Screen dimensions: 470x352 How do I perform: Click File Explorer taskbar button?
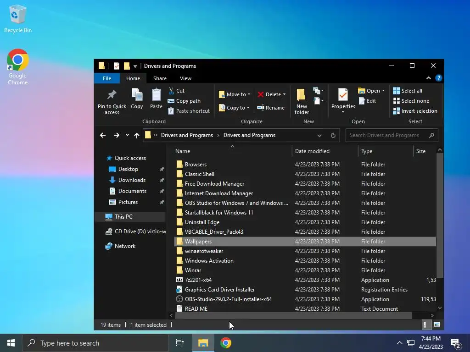(203, 343)
